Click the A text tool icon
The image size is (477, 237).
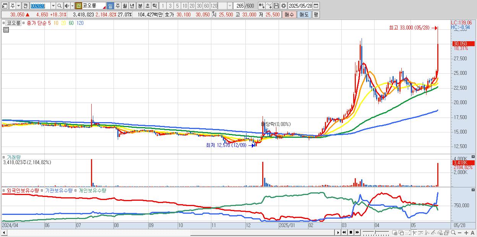(472, 232)
